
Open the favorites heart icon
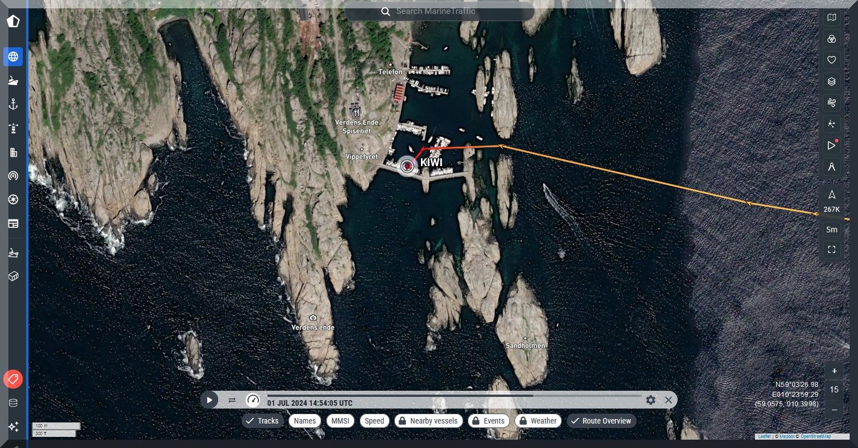click(831, 60)
